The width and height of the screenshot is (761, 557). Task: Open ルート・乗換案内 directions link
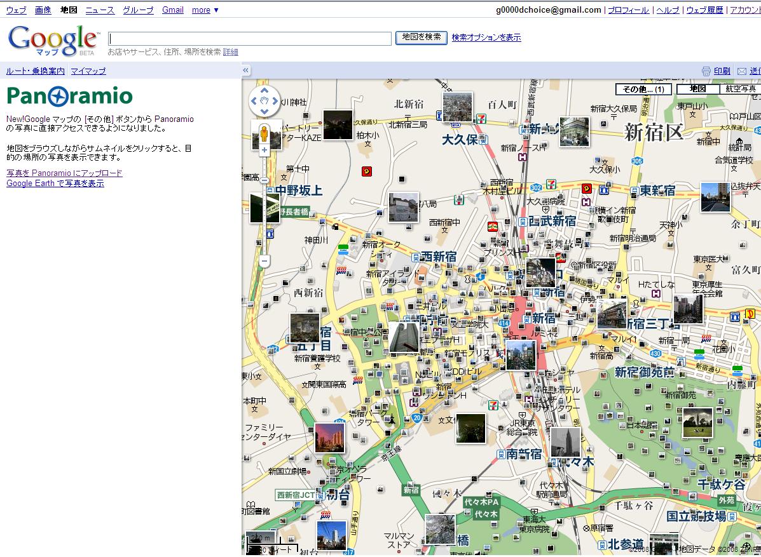tap(36, 70)
